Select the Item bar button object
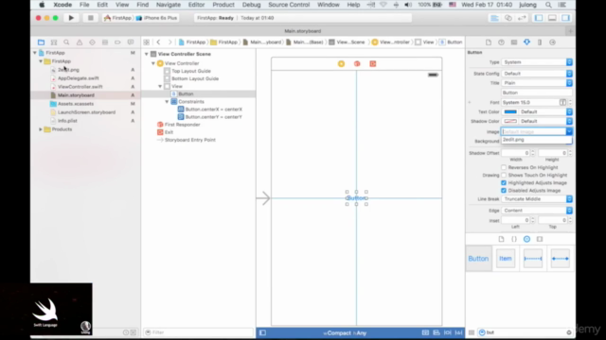Screen dimensions: 606x340 506,259
